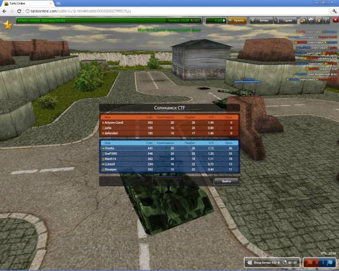The width and height of the screenshot is (339, 271).
Task: Click the red team table header row
Action: point(169,117)
